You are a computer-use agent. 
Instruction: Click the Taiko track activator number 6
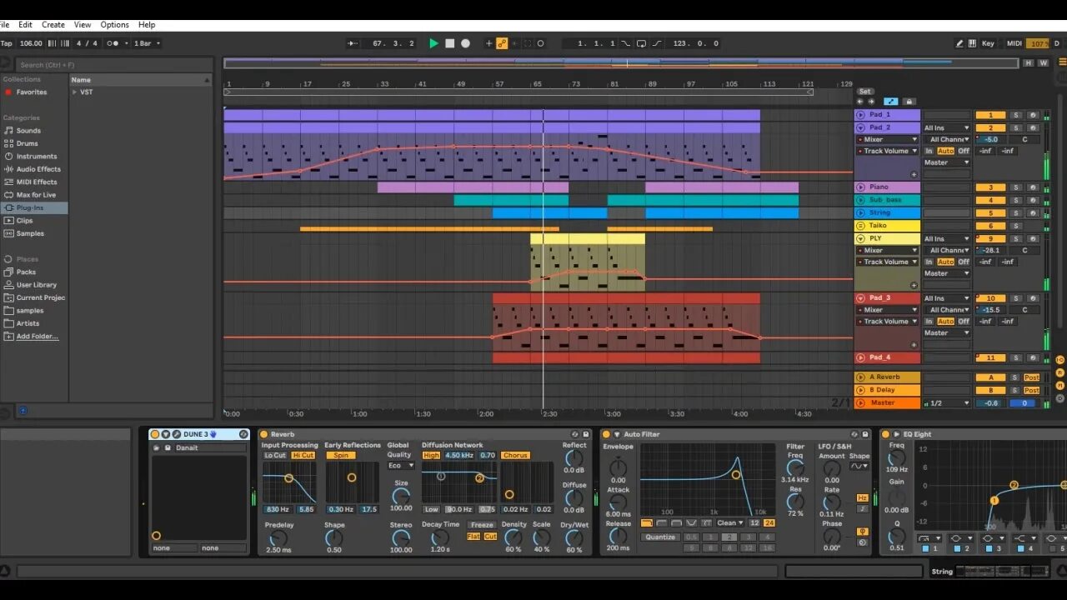click(990, 226)
